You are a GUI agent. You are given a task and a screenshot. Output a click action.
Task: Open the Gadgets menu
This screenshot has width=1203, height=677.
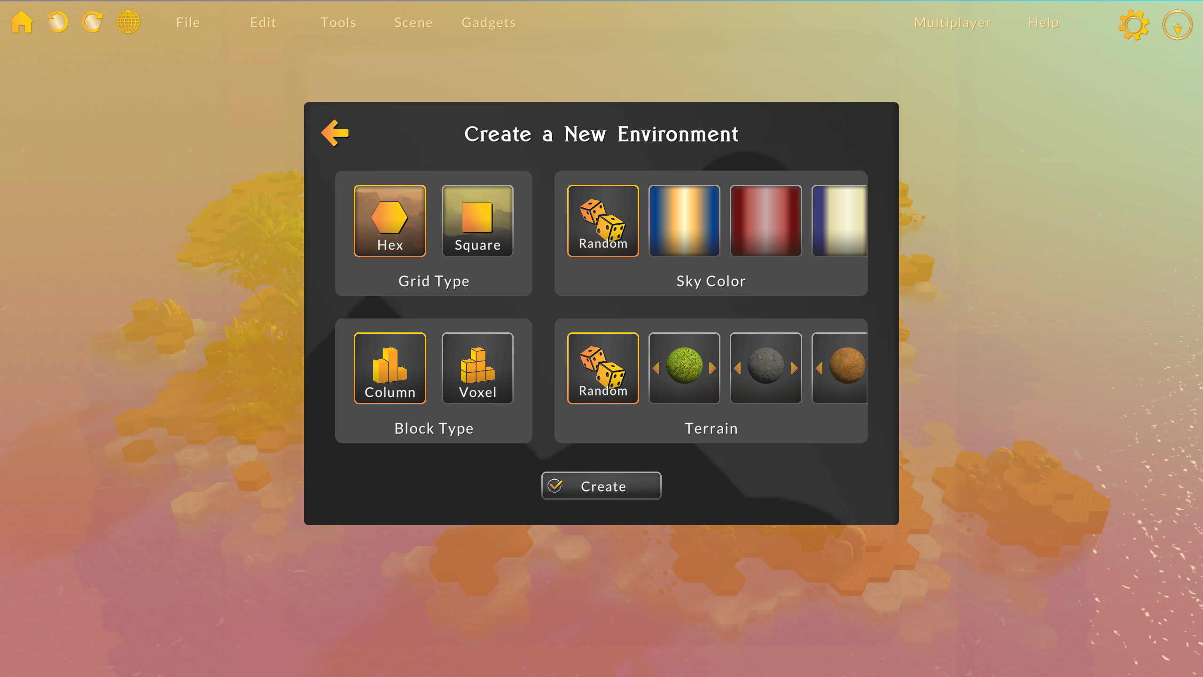(489, 23)
